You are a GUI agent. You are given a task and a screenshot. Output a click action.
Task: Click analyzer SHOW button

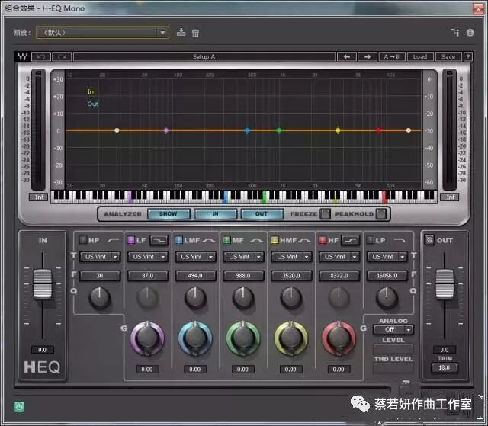pyautogui.click(x=169, y=214)
